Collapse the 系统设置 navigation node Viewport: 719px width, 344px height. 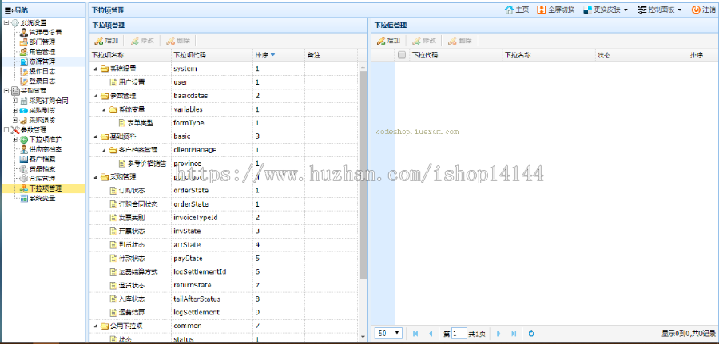coord(6,22)
